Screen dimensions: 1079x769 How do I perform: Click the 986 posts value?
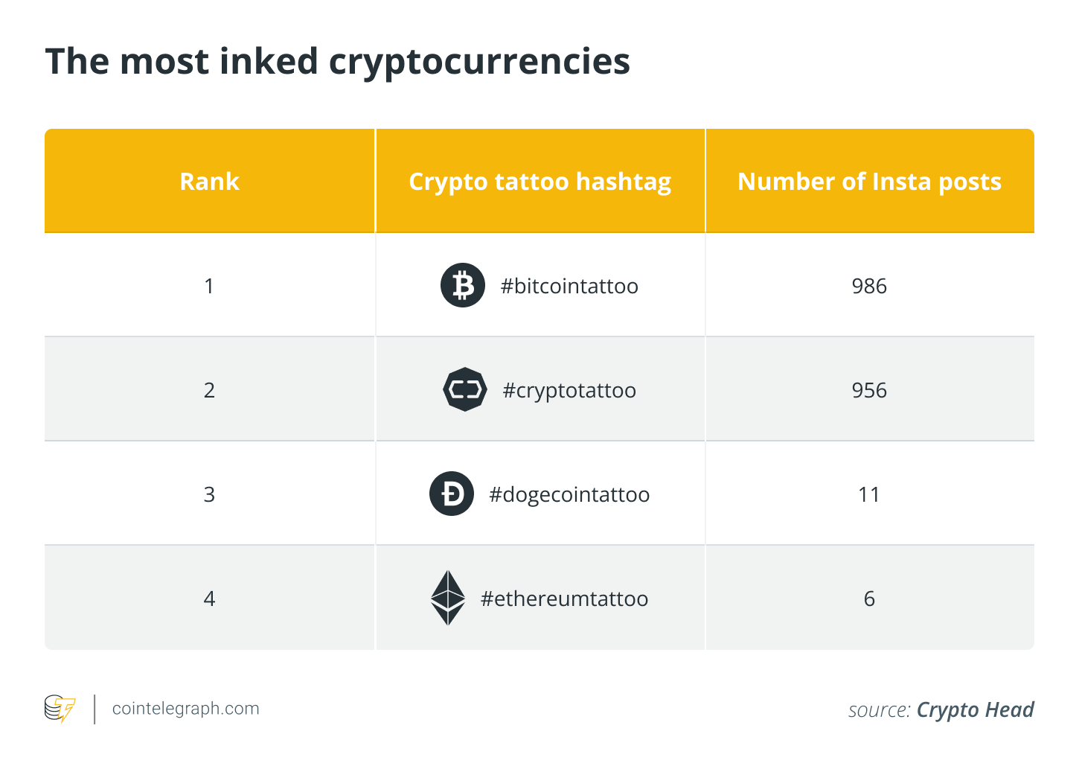pyautogui.click(x=869, y=287)
